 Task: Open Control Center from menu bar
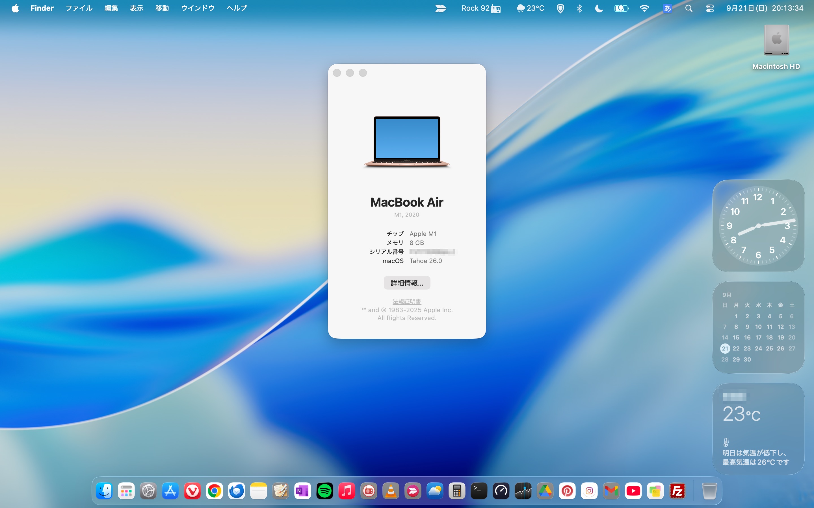tap(710, 8)
